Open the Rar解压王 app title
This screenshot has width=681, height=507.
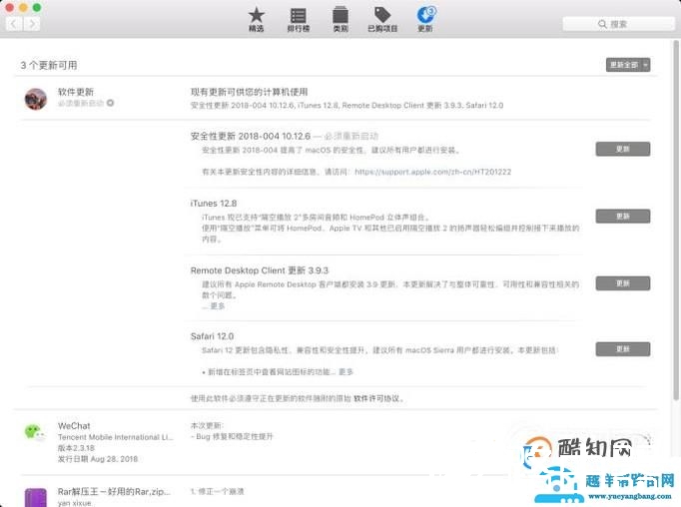coord(114,491)
